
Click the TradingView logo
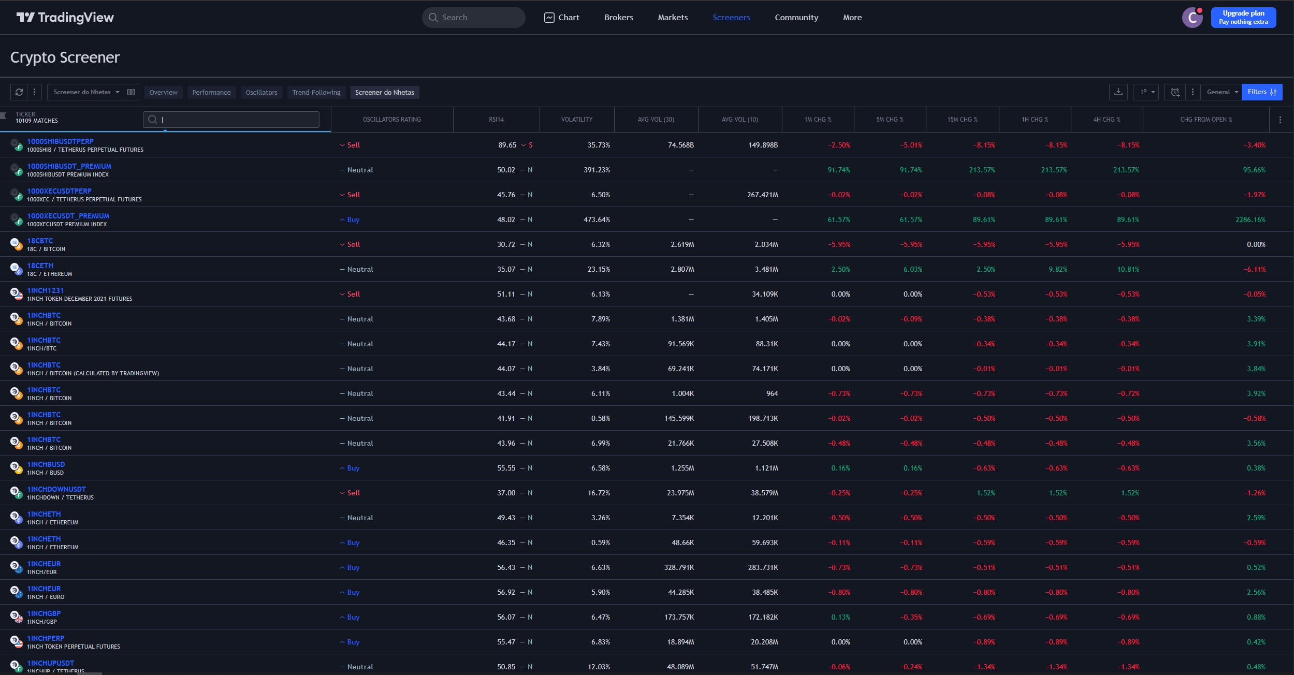pos(64,17)
